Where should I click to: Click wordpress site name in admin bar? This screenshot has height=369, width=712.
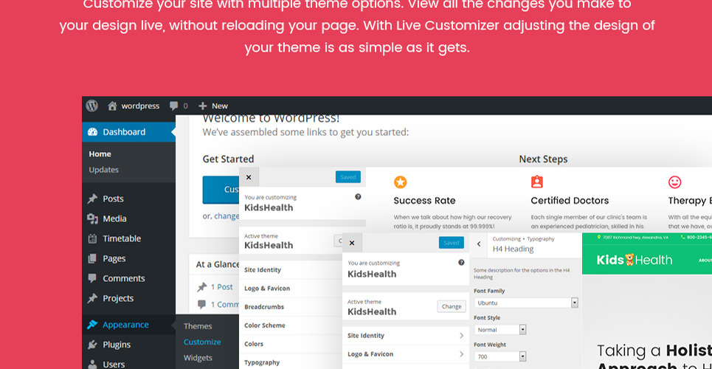(x=140, y=106)
